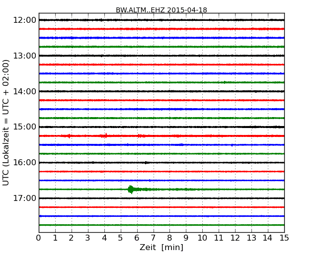The height and width of the screenshot is (258, 323).
Task: Click the x-axis tick label 5
Action: 121,238
